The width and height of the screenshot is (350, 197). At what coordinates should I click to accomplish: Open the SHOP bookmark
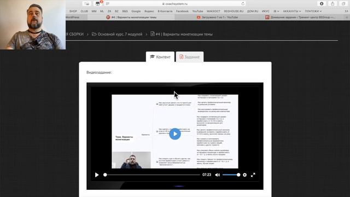73,11
